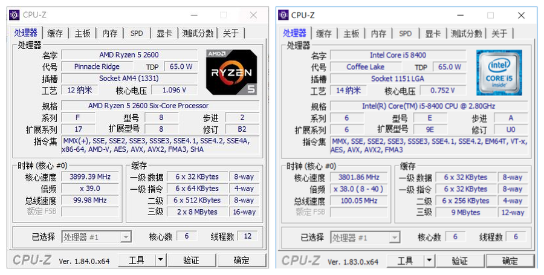Screen dimensions: 544x275
Task: Open the 处理器 #1 dropdown in the AMD window
Action: click(125, 238)
